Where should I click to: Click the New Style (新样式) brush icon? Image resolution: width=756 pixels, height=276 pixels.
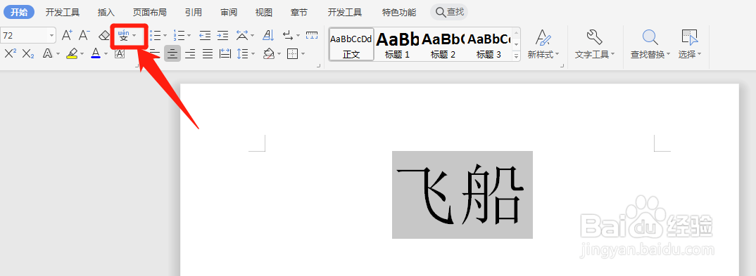click(x=543, y=37)
